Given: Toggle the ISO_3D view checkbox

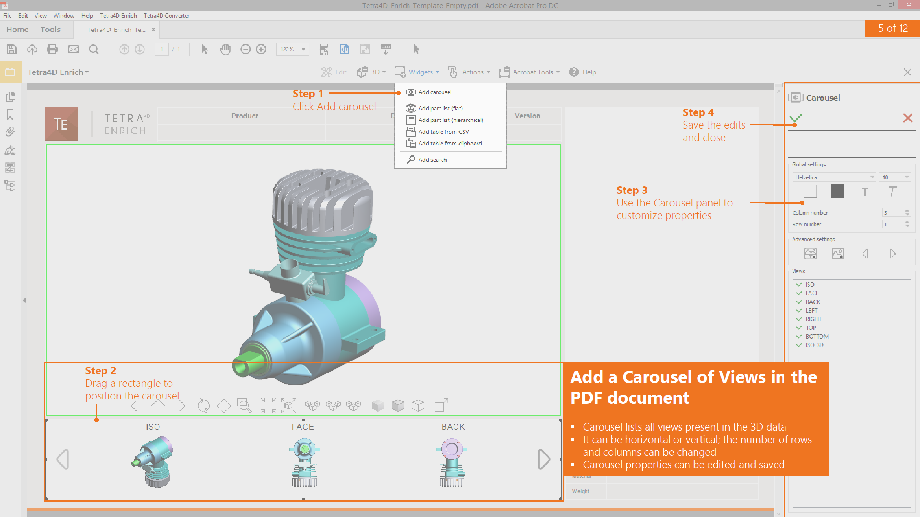Looking at the screenshot, I should [x=799, y=345].
